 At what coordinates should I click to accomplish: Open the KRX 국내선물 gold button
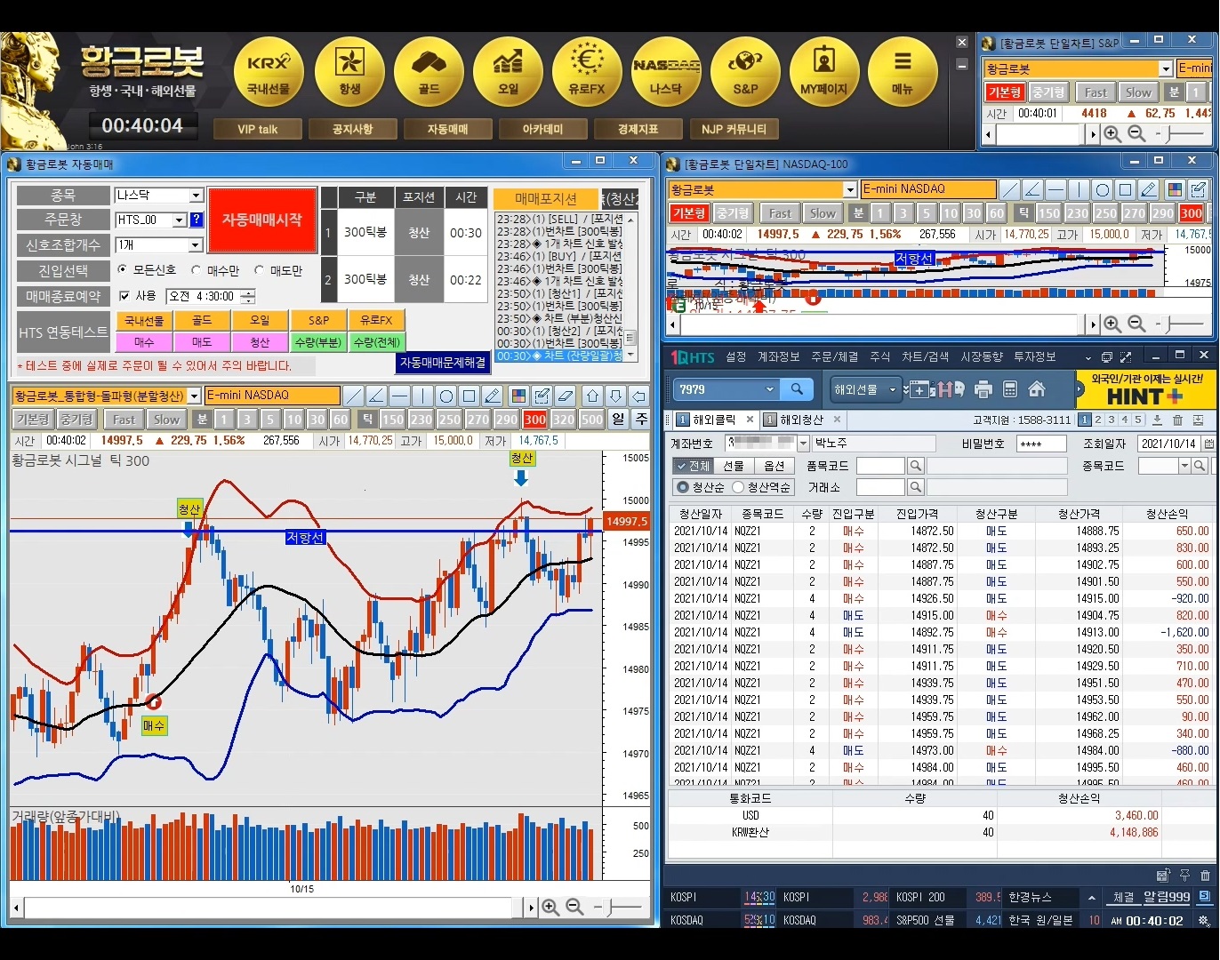pyautogui.click(x=269, y=74)
